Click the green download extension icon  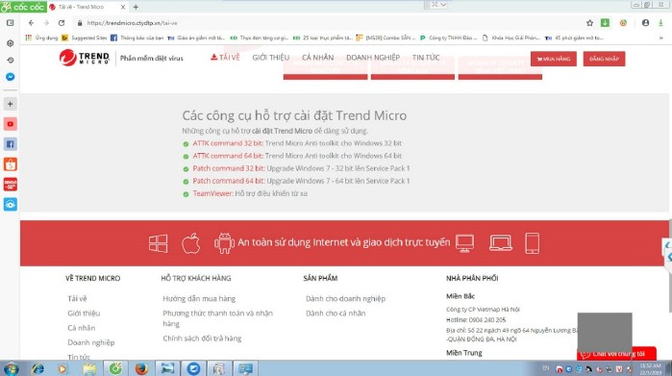[605, 23]
